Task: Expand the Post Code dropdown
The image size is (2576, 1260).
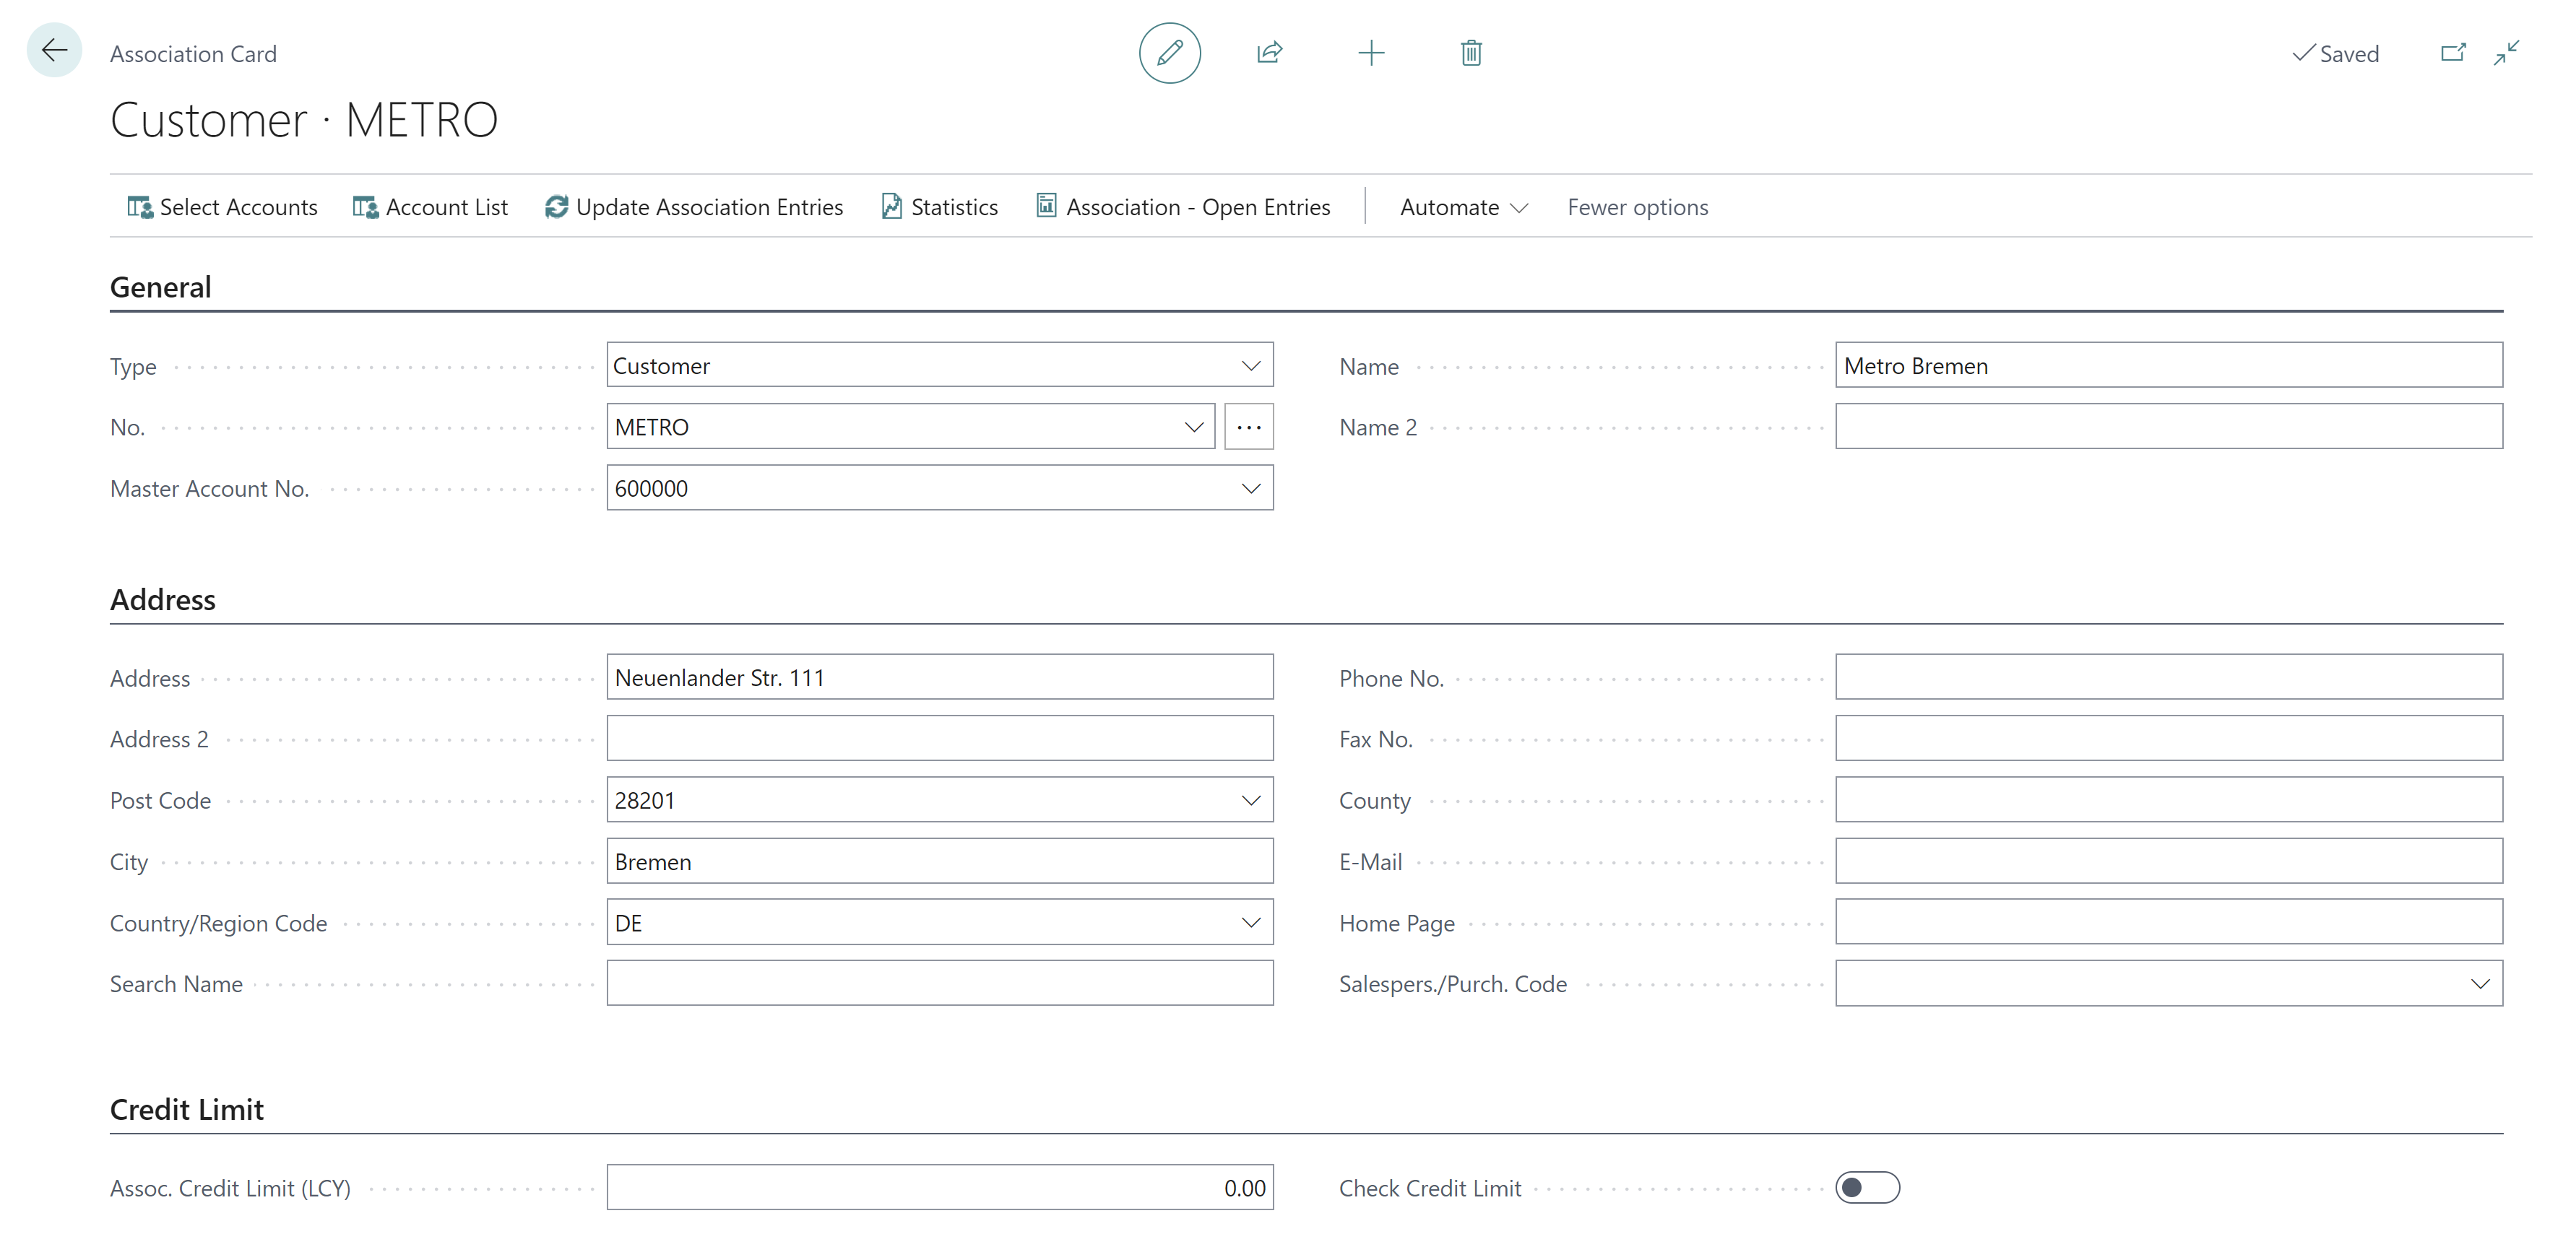Action: [x=1250, y=800]
